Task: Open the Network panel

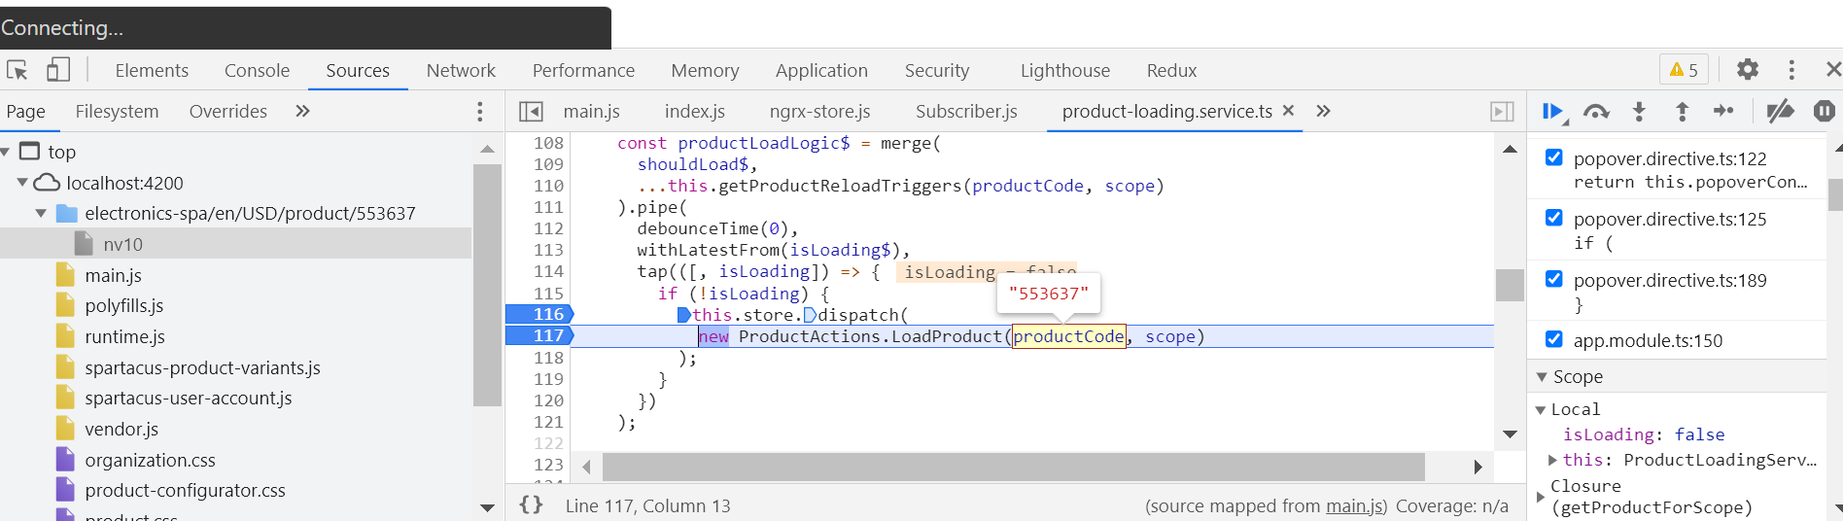Action: (x=461, y=70)
